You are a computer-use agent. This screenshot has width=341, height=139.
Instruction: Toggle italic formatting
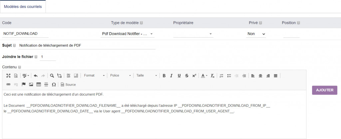[x=171, y=76]
